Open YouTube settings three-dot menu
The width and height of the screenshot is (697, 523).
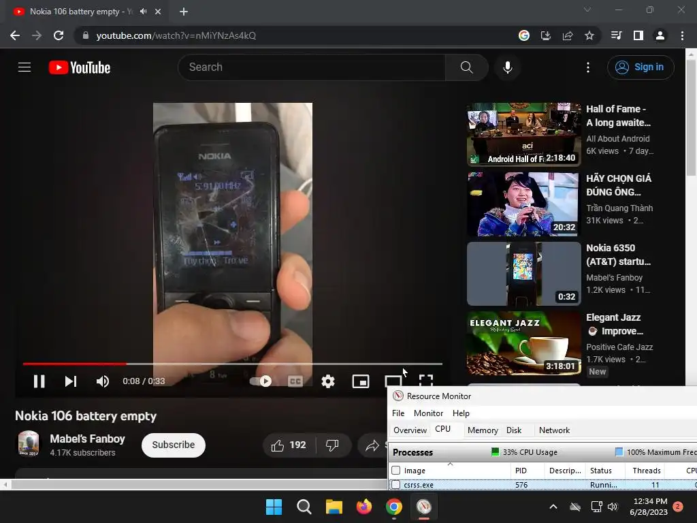(x=587, y=67)
